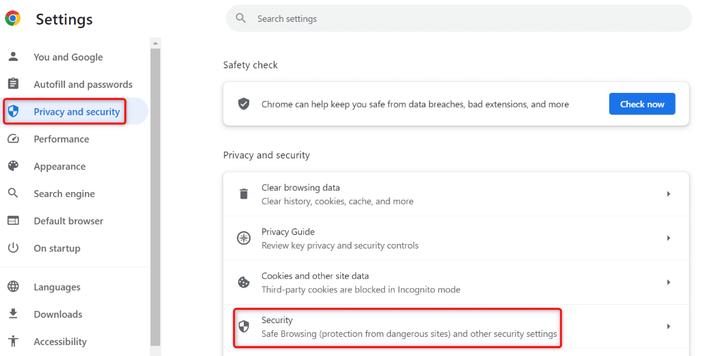Click the Cookies icon
Screen dimensions: 701x356
(x=244, y=282)
